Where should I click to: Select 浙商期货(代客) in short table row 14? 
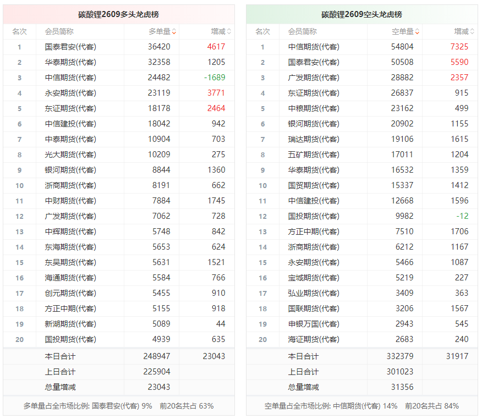pos(314,247)
